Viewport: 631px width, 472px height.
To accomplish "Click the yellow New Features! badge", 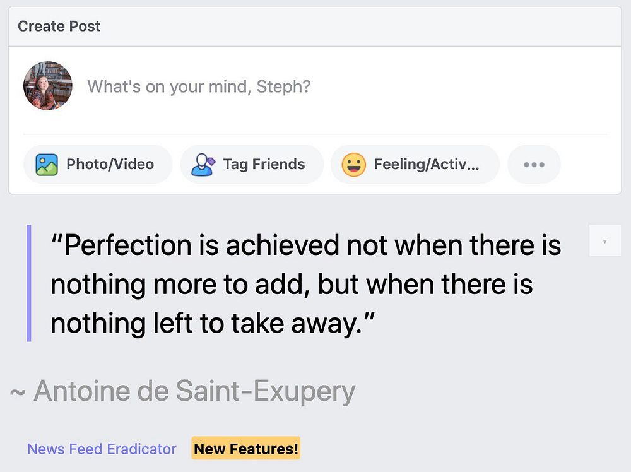I will coord(246,448).
